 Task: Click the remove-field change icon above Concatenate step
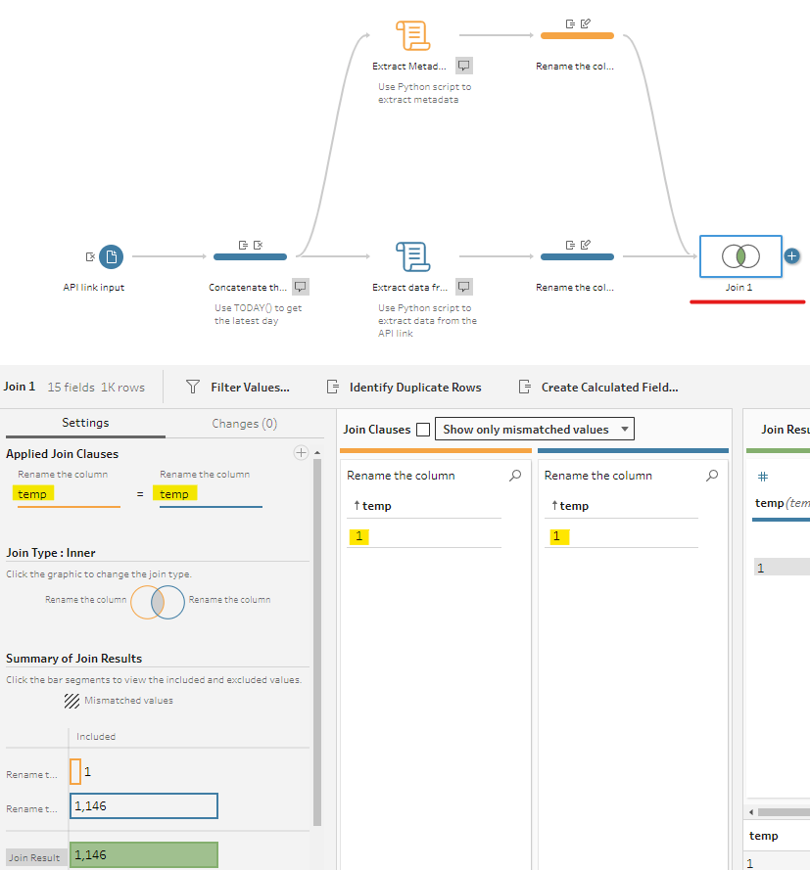(259, 246)
